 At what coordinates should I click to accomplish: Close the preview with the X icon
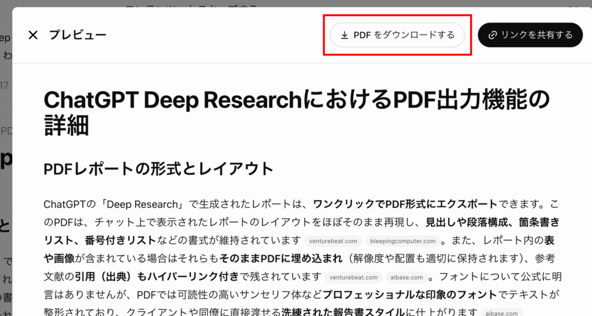point(33,35)
